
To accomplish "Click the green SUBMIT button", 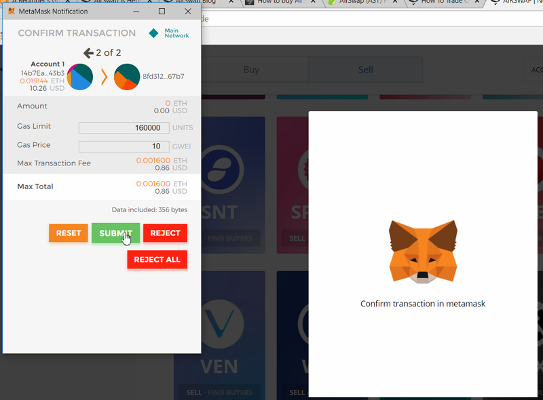I will (115, 233).
